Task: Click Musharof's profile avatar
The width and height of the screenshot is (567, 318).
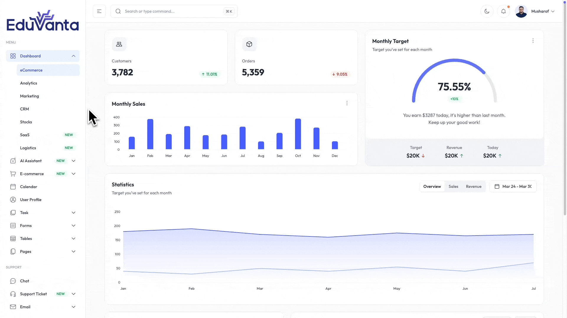Action: coord(521,11)
